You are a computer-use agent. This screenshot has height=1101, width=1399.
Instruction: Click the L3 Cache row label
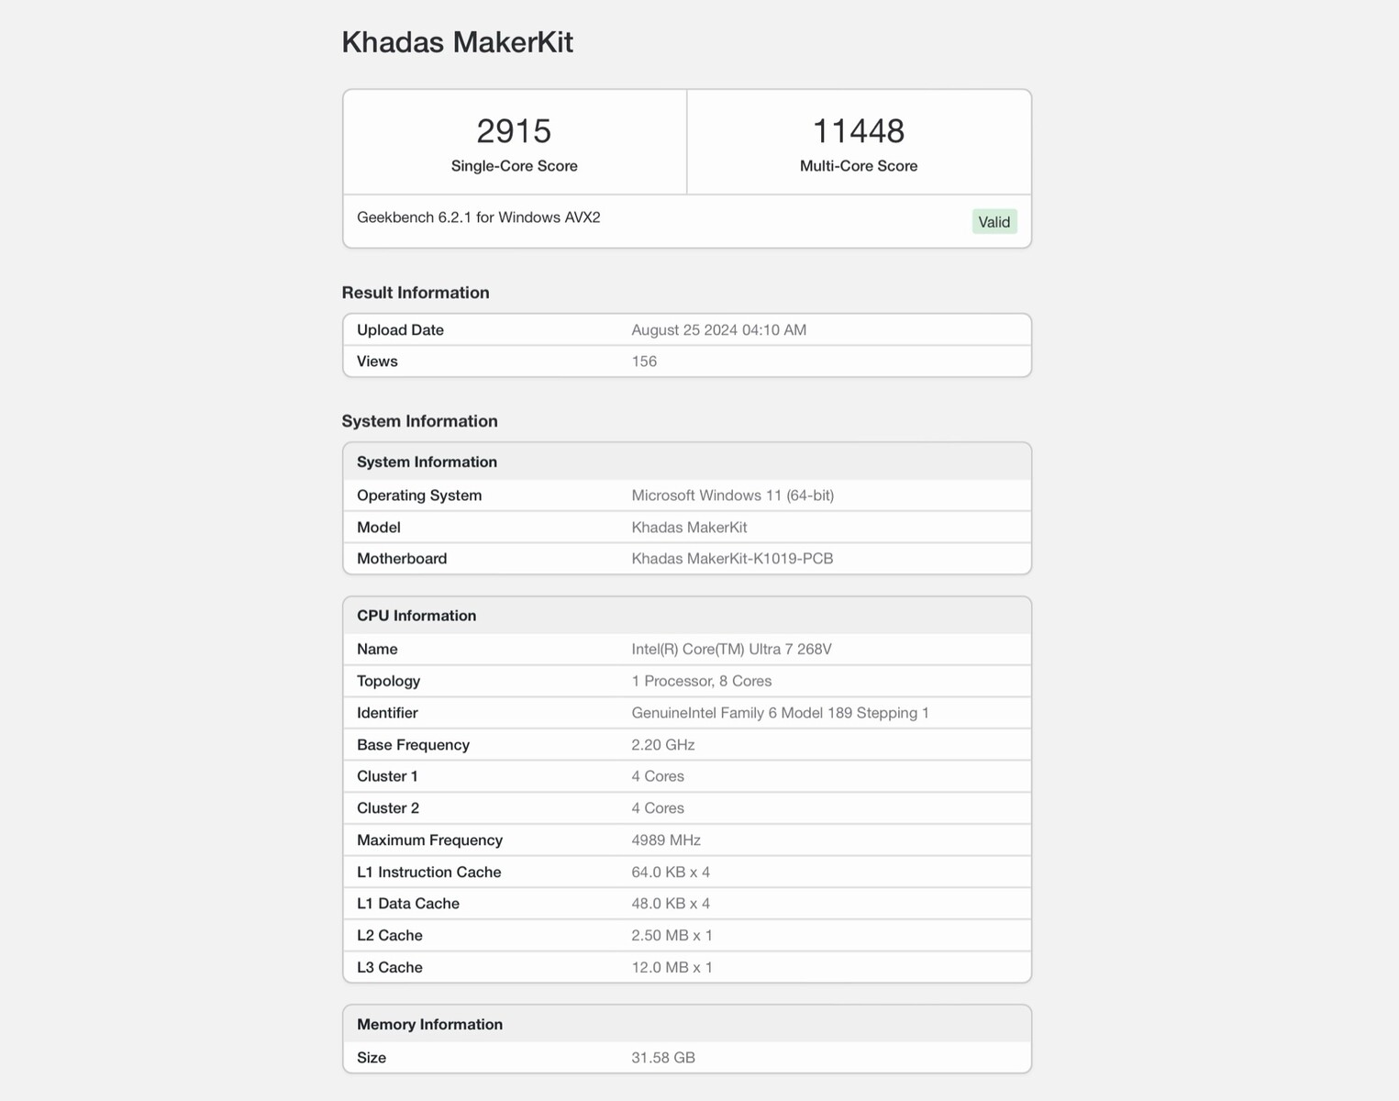(390, 968)
